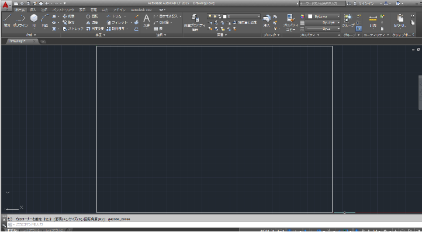
Task: Insert a Table (表) from Annotation panel
Action: pos(158,29)
